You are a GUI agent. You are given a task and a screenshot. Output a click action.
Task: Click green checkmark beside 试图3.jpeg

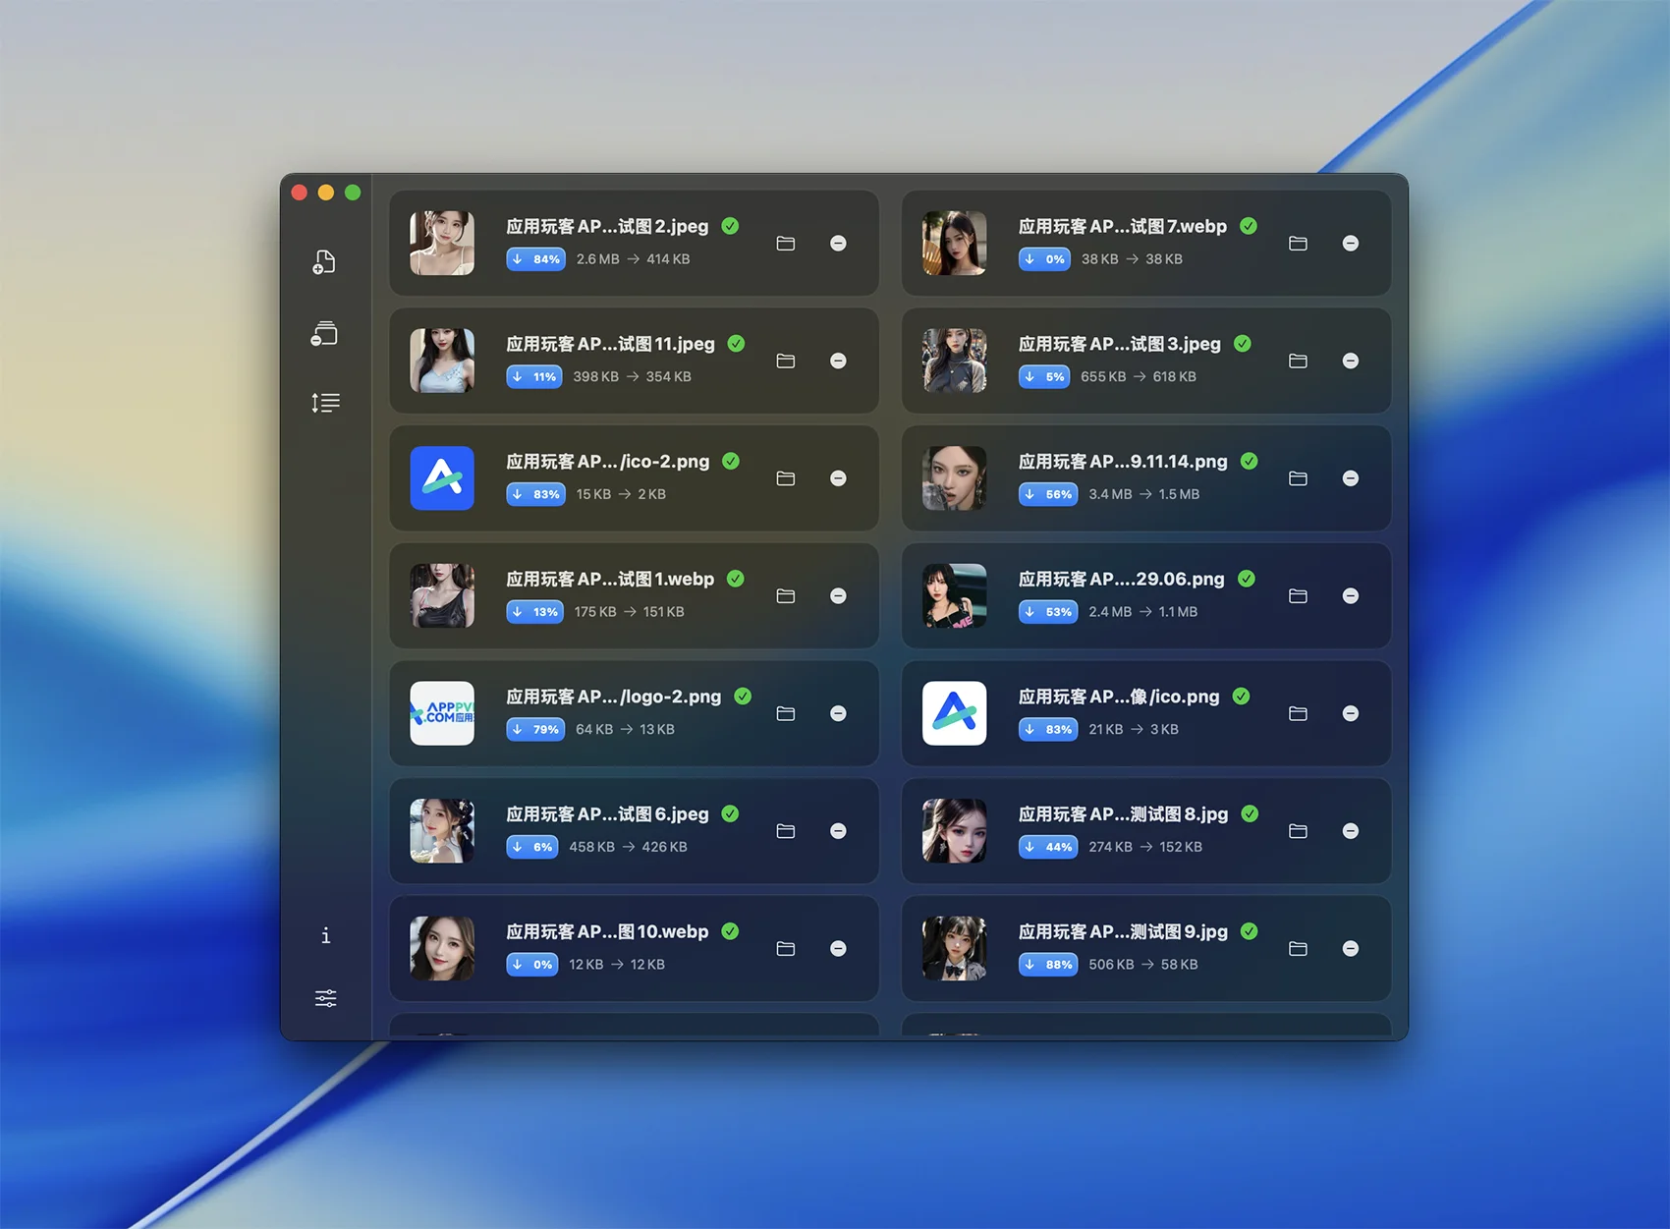coord(1243,344)
